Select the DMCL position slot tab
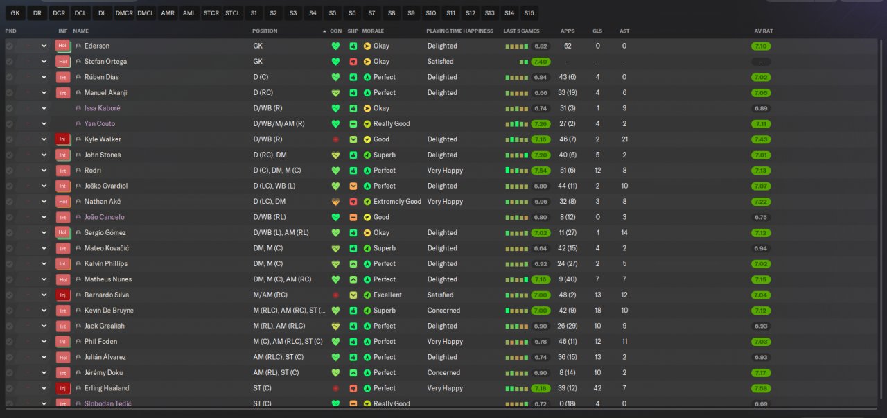The height and width of the screenshot is (418, 887). pos(146,13)
